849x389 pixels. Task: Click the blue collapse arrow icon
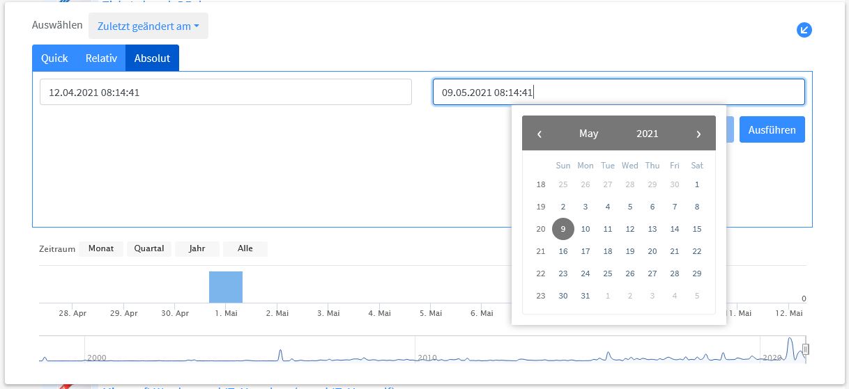[x=804, y=30]
